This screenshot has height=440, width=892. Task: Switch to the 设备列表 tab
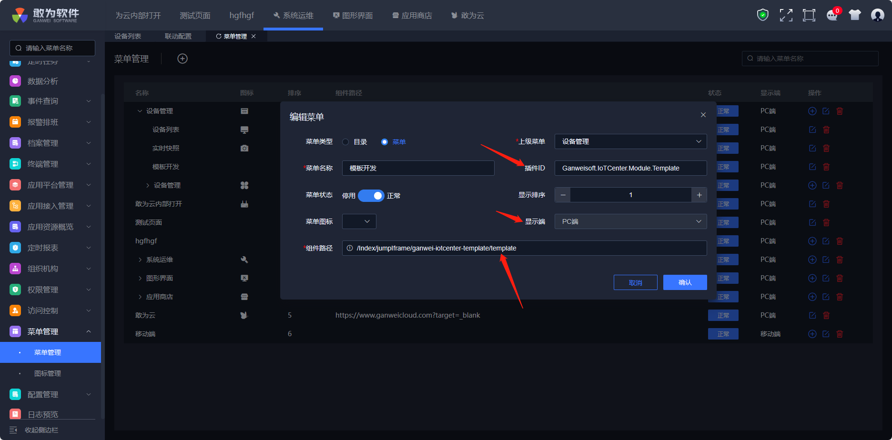128,36
